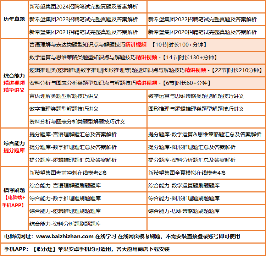The height and width of the screenshot is (256, 266).
Task: Click the 综合能力 精讲视频 精华讲义 header
Action: 14,83
